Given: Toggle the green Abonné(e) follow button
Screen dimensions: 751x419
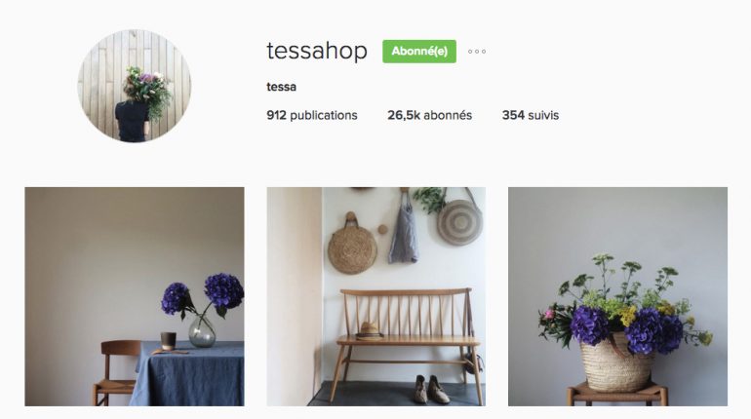Looking at the screenshot, I should coord(419,52).
